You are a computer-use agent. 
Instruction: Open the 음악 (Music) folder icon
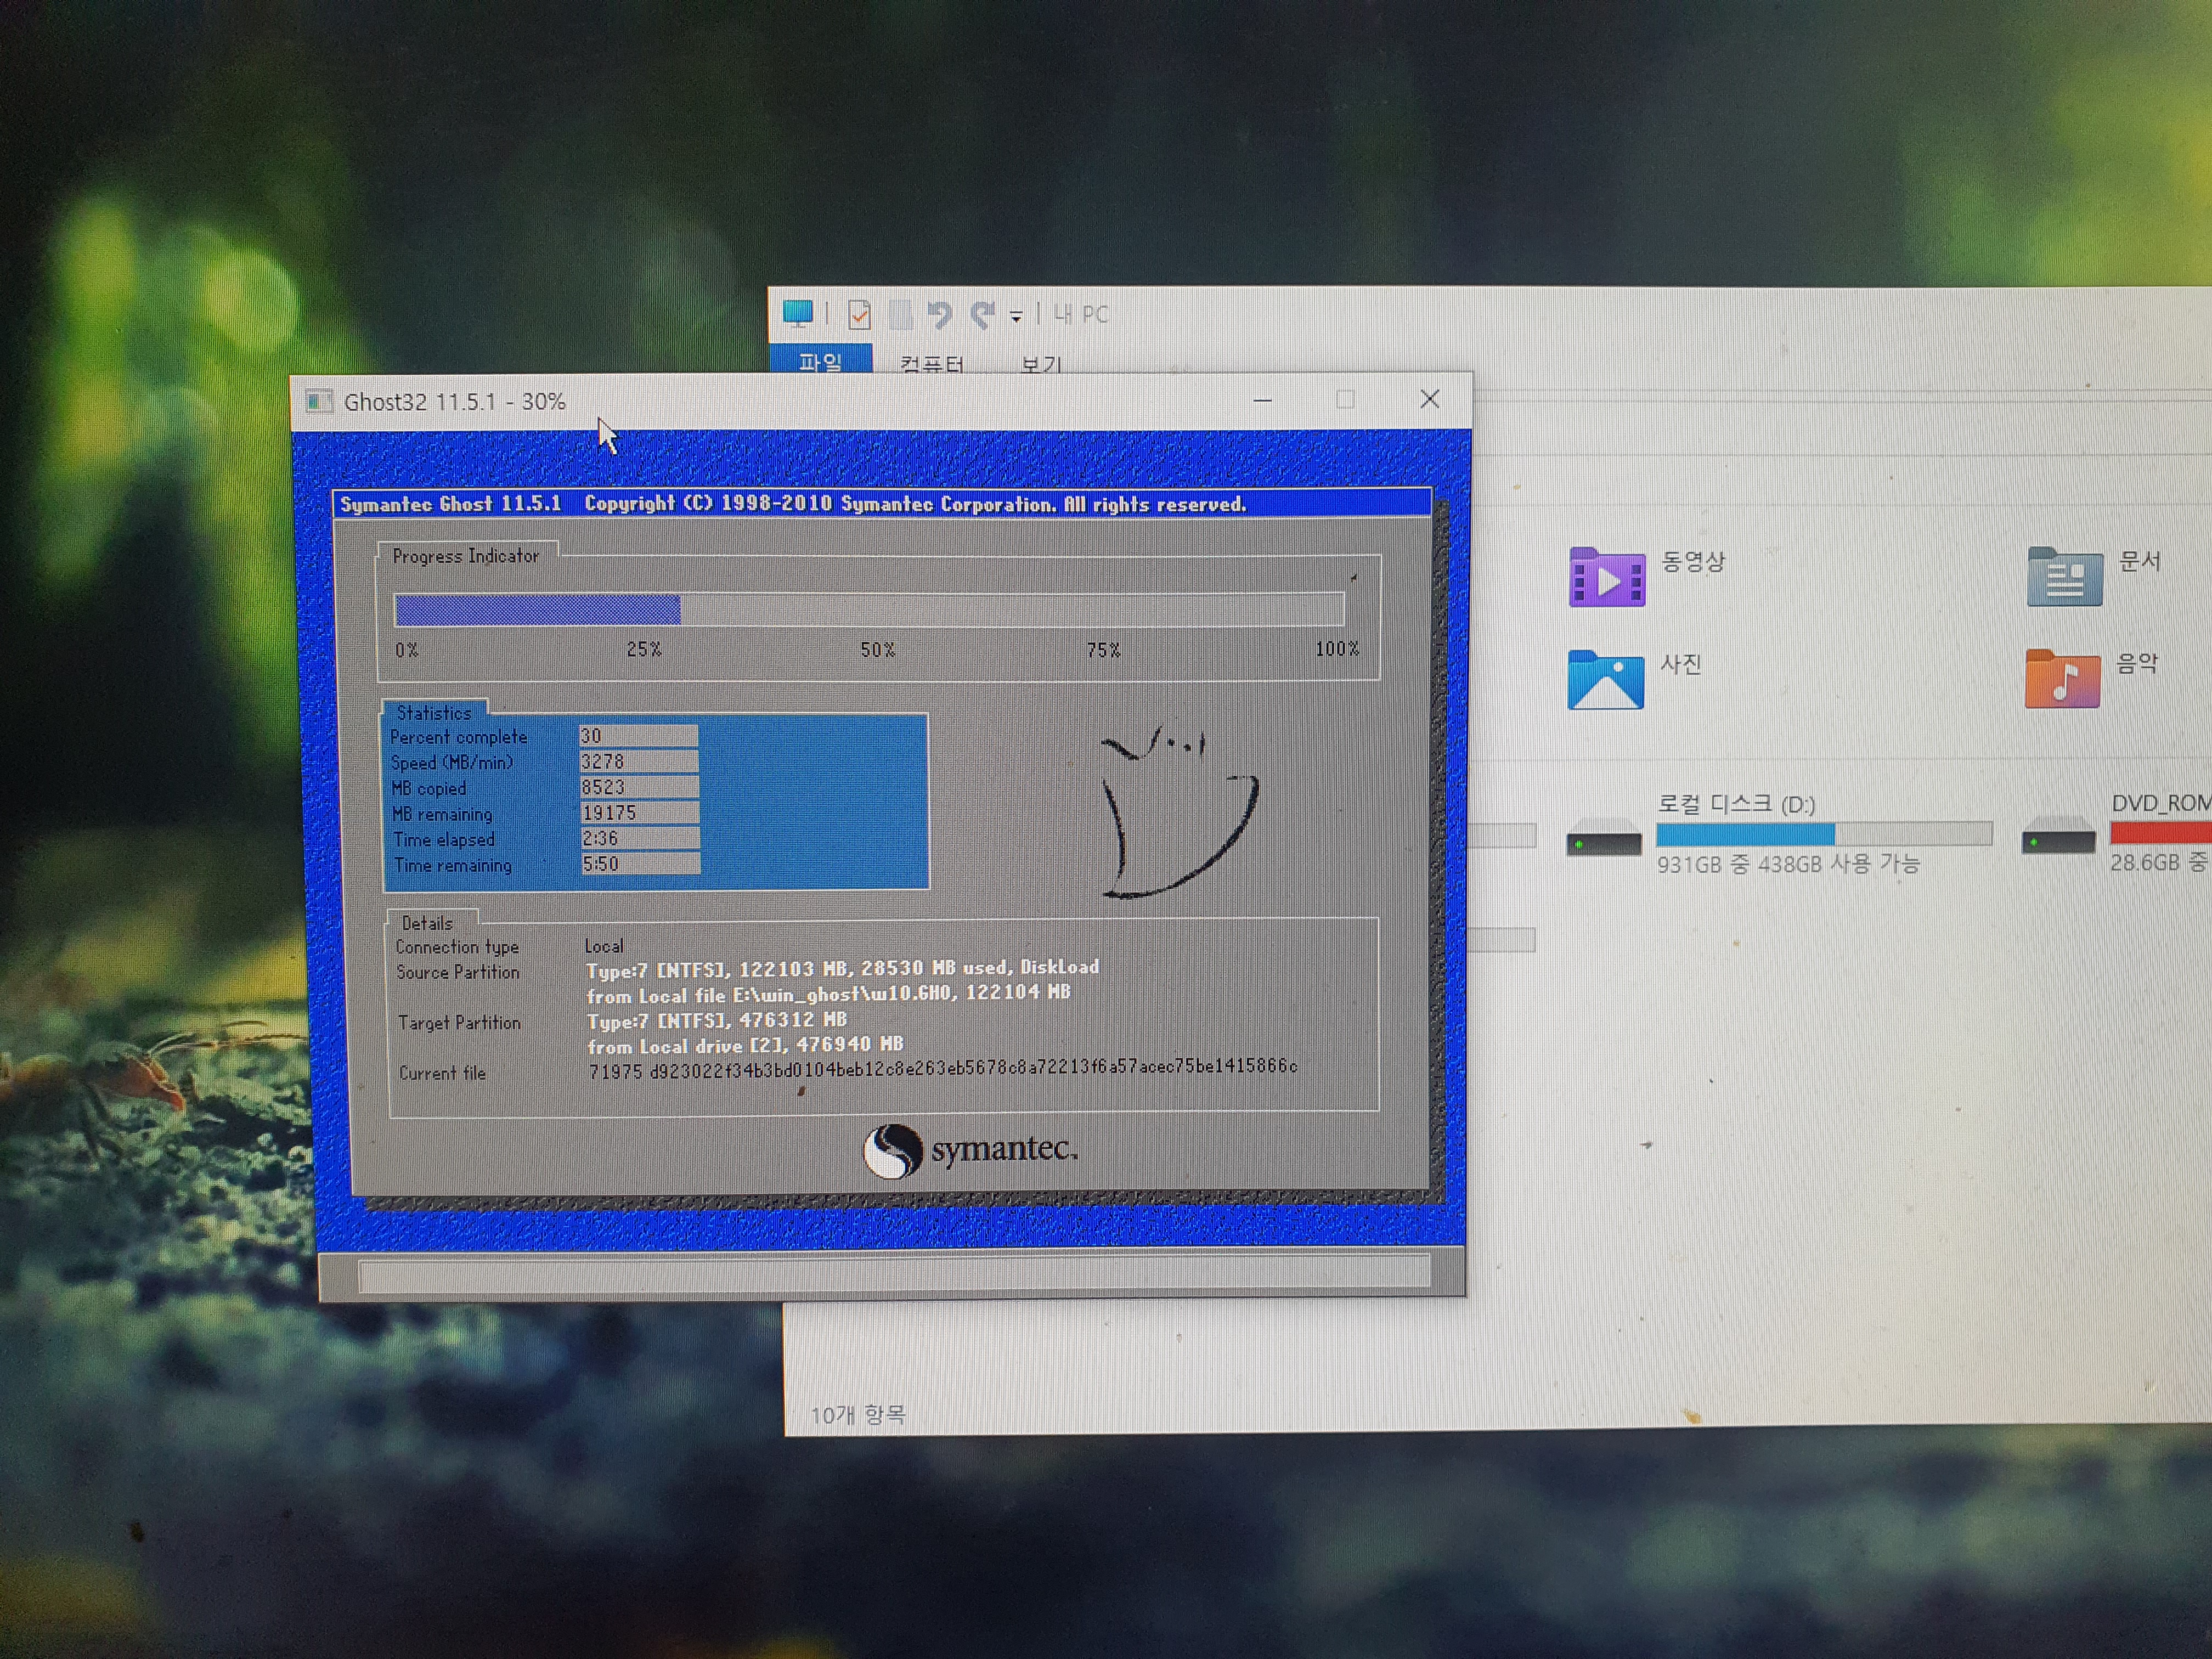tap(2062, 679)
